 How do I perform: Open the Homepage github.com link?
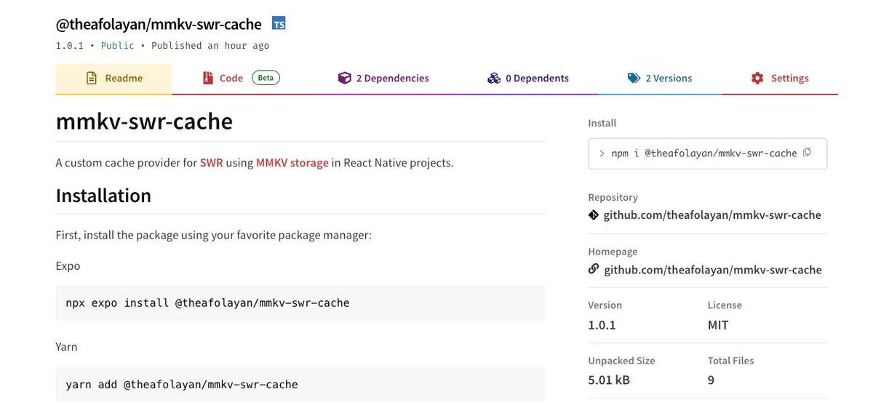tap(713, 270)
